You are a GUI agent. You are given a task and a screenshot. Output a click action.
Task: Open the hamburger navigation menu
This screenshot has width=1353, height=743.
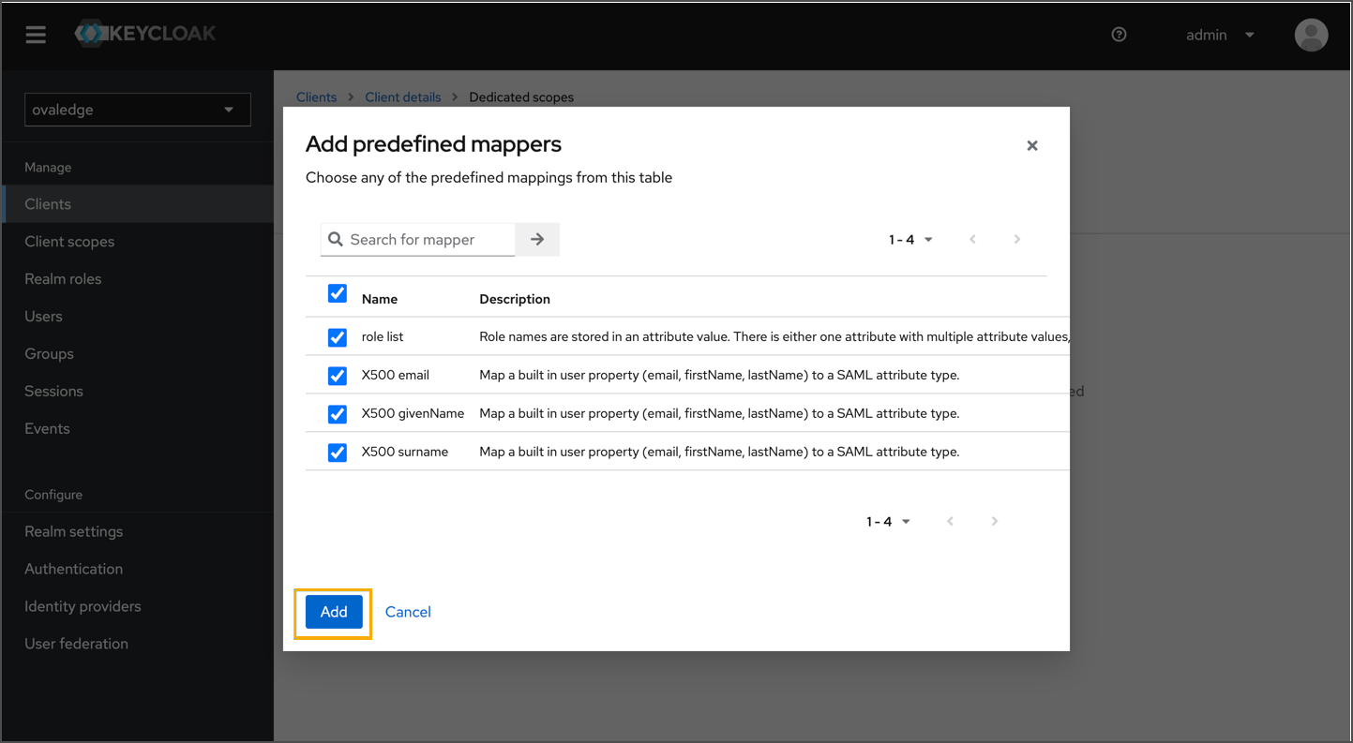pos(36,35)
